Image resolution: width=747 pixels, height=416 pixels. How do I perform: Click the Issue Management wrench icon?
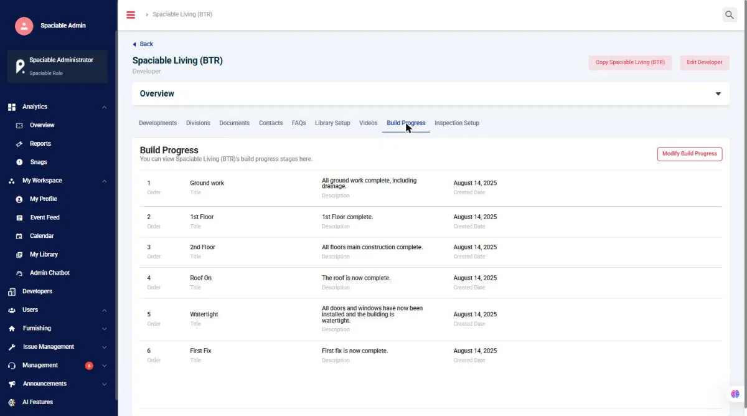point(11,347)
